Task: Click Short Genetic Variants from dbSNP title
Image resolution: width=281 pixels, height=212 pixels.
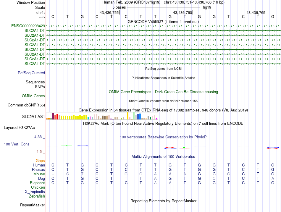Action: [x=163, y=101]
